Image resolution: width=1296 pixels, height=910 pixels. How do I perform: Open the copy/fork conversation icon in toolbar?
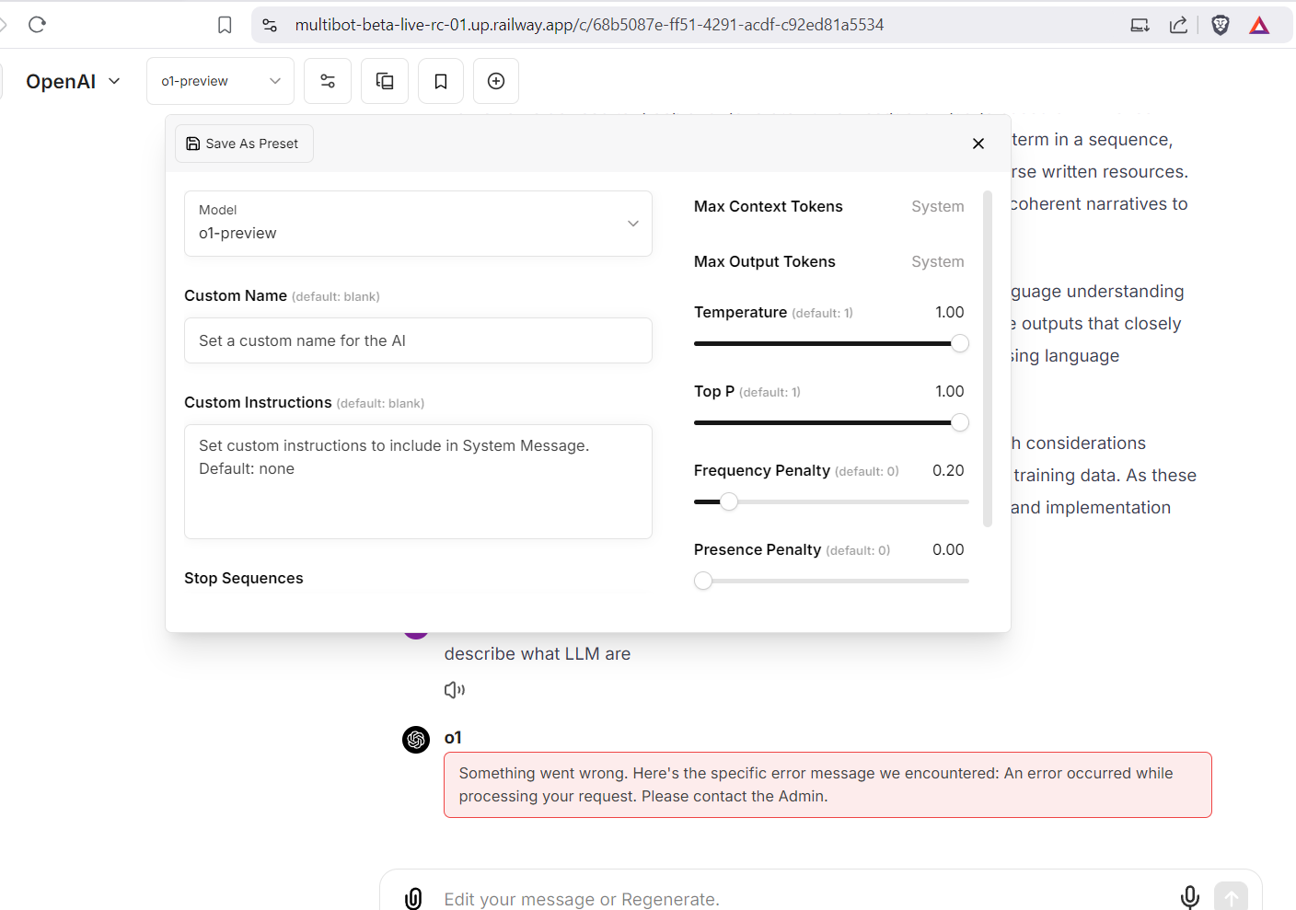point(385,81)
